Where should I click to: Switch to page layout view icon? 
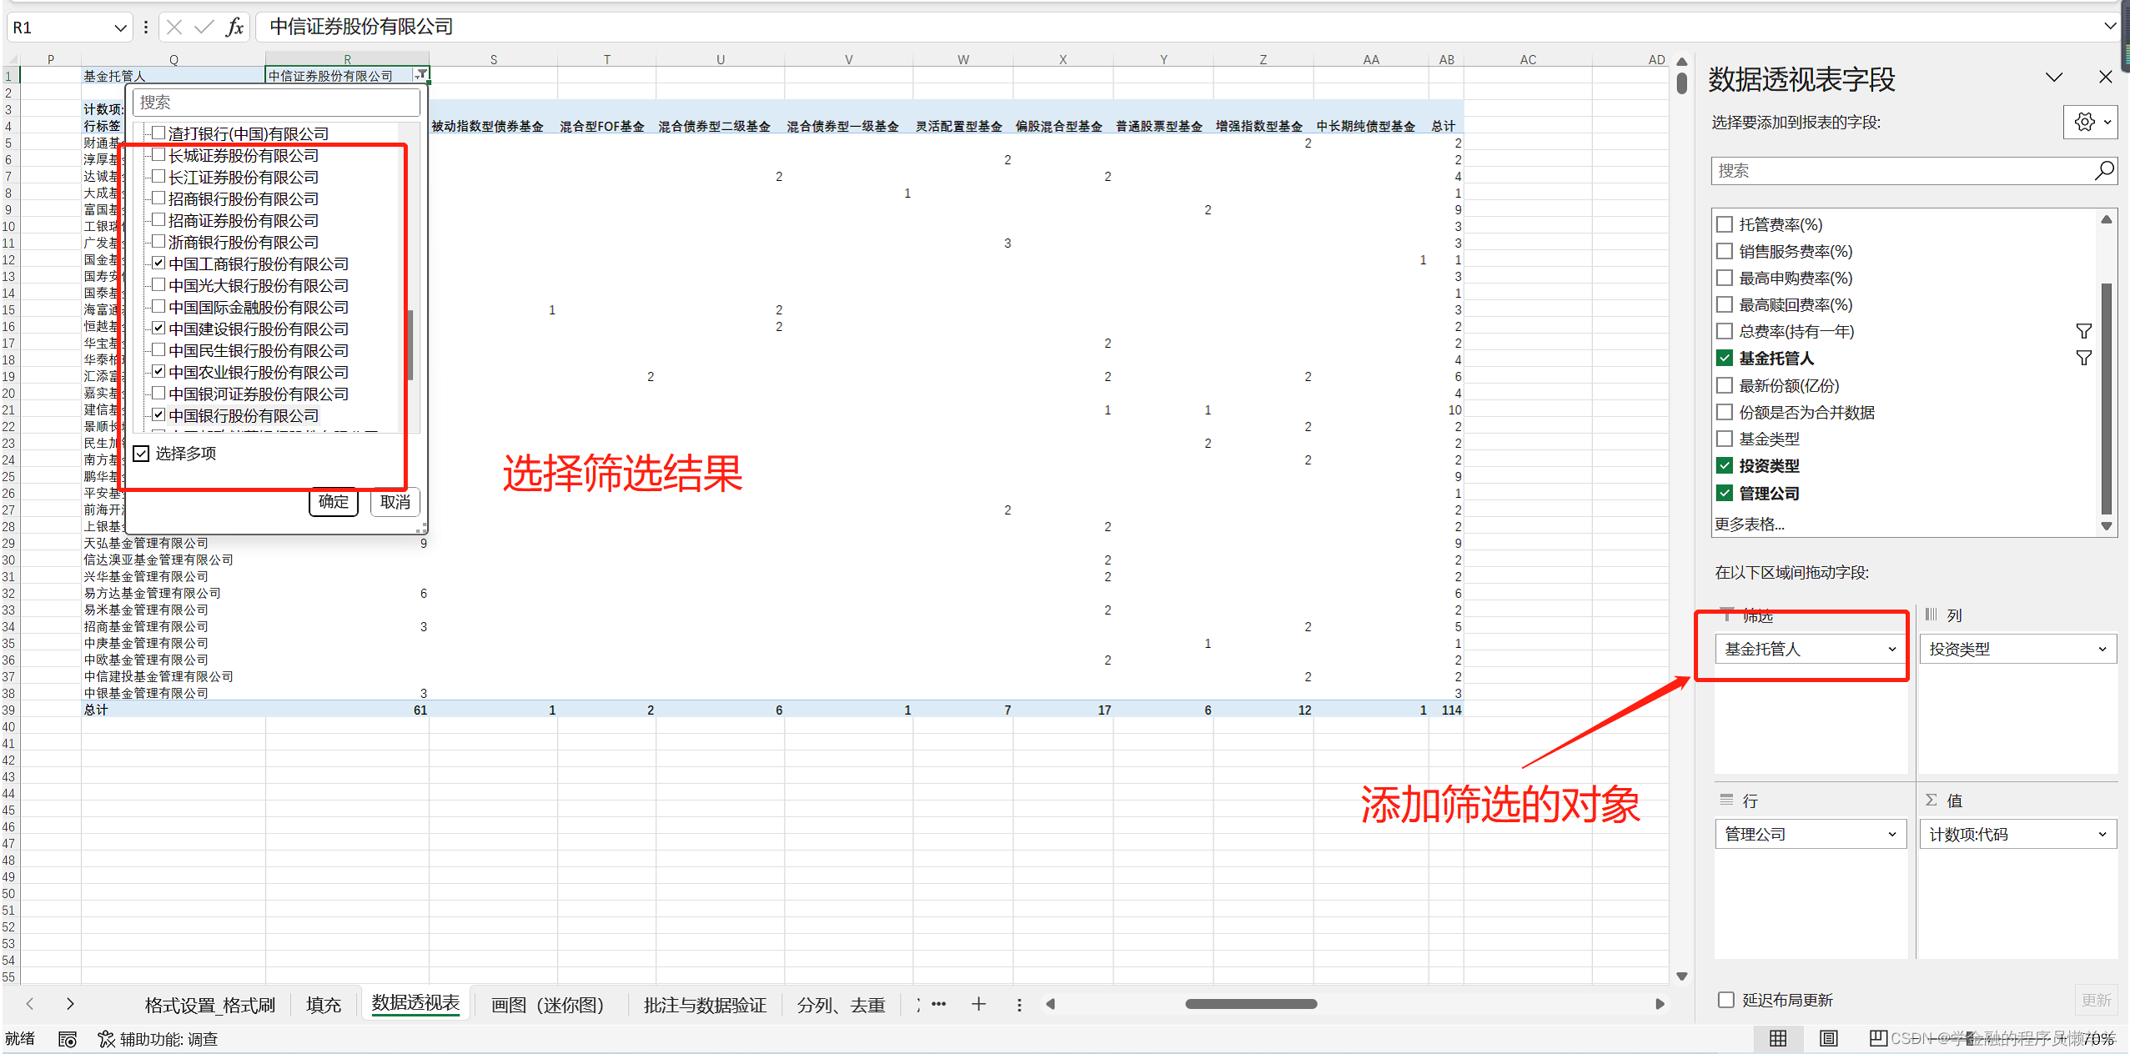[x=1828, y=1038]
